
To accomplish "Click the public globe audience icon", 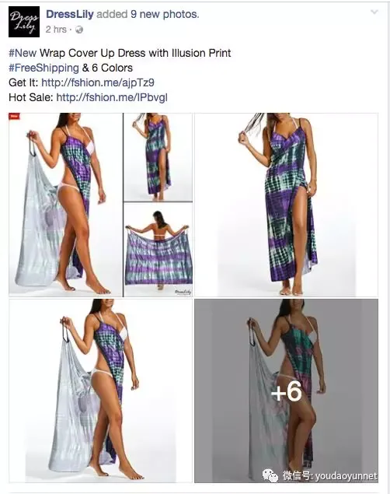I will [x=79, y=30].
